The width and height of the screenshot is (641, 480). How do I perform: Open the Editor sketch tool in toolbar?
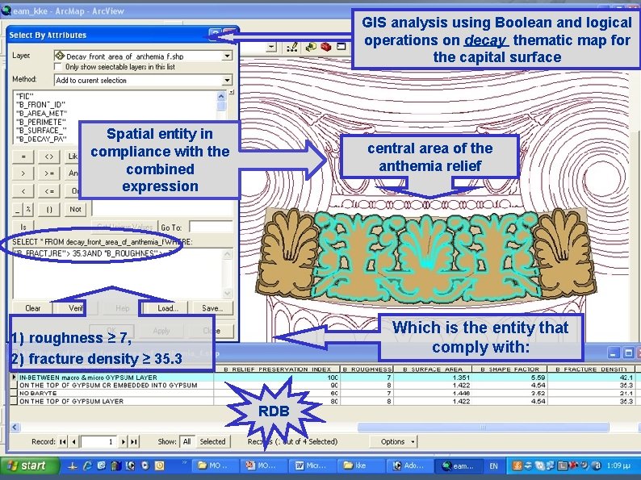[292, 48]
